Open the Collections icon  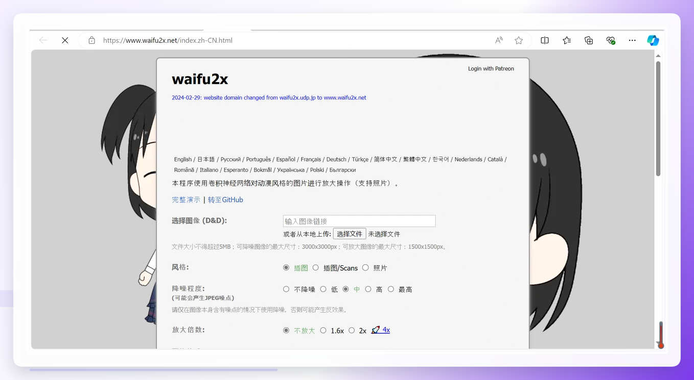[589, 40]
